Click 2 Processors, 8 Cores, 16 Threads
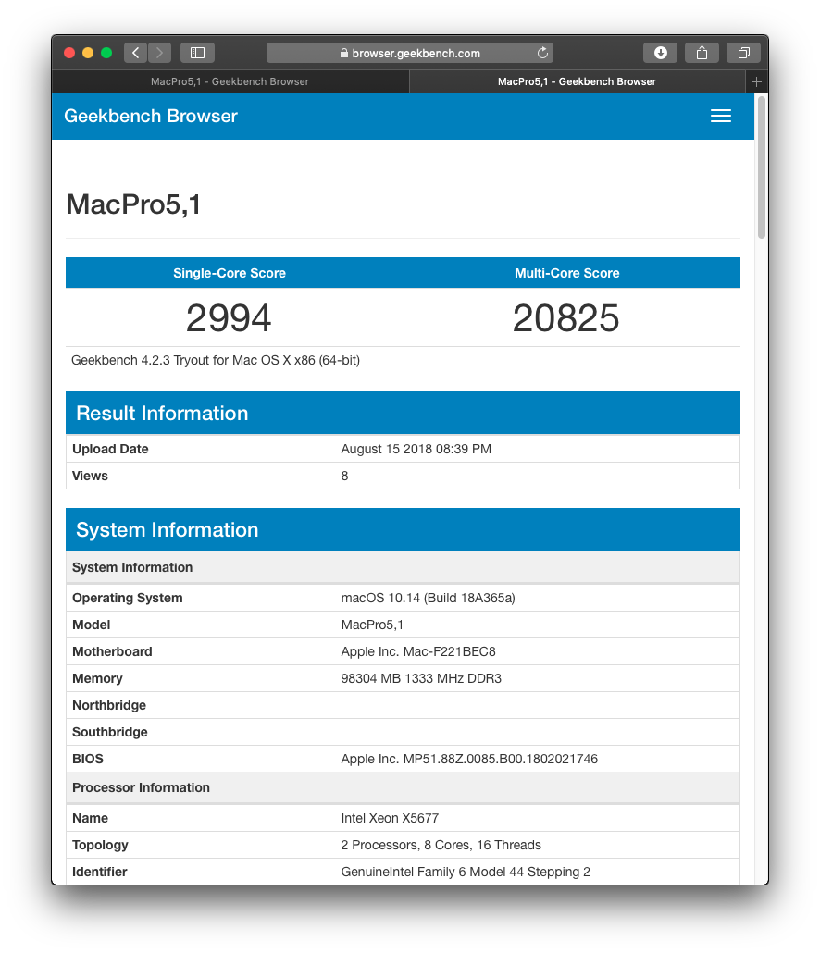Viewport: 820px width, 953px height. click(x=441, y=845)
